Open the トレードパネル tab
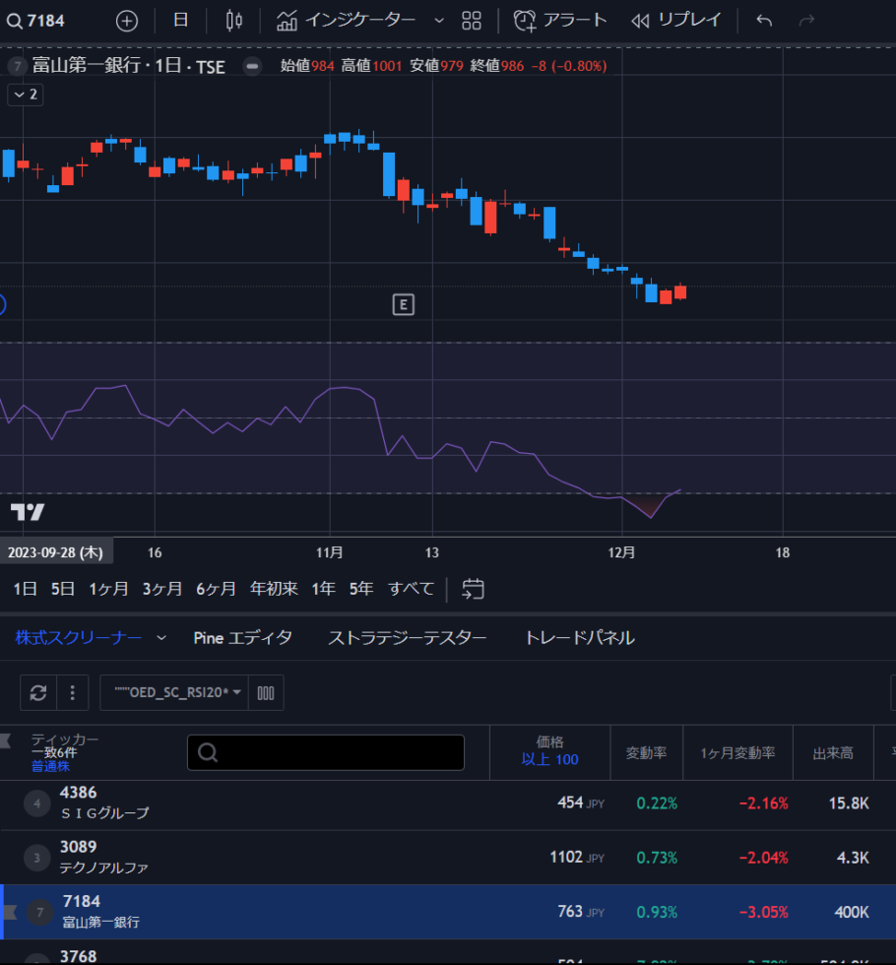Image resolution: width=896 pixels, height=965 pixels. click(x=580, y=638)
